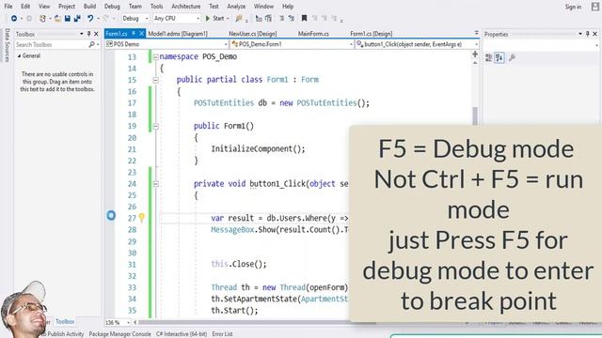The image size is (602, 338).
Task: Close the Toolbox panel
Action: [96, 34]
